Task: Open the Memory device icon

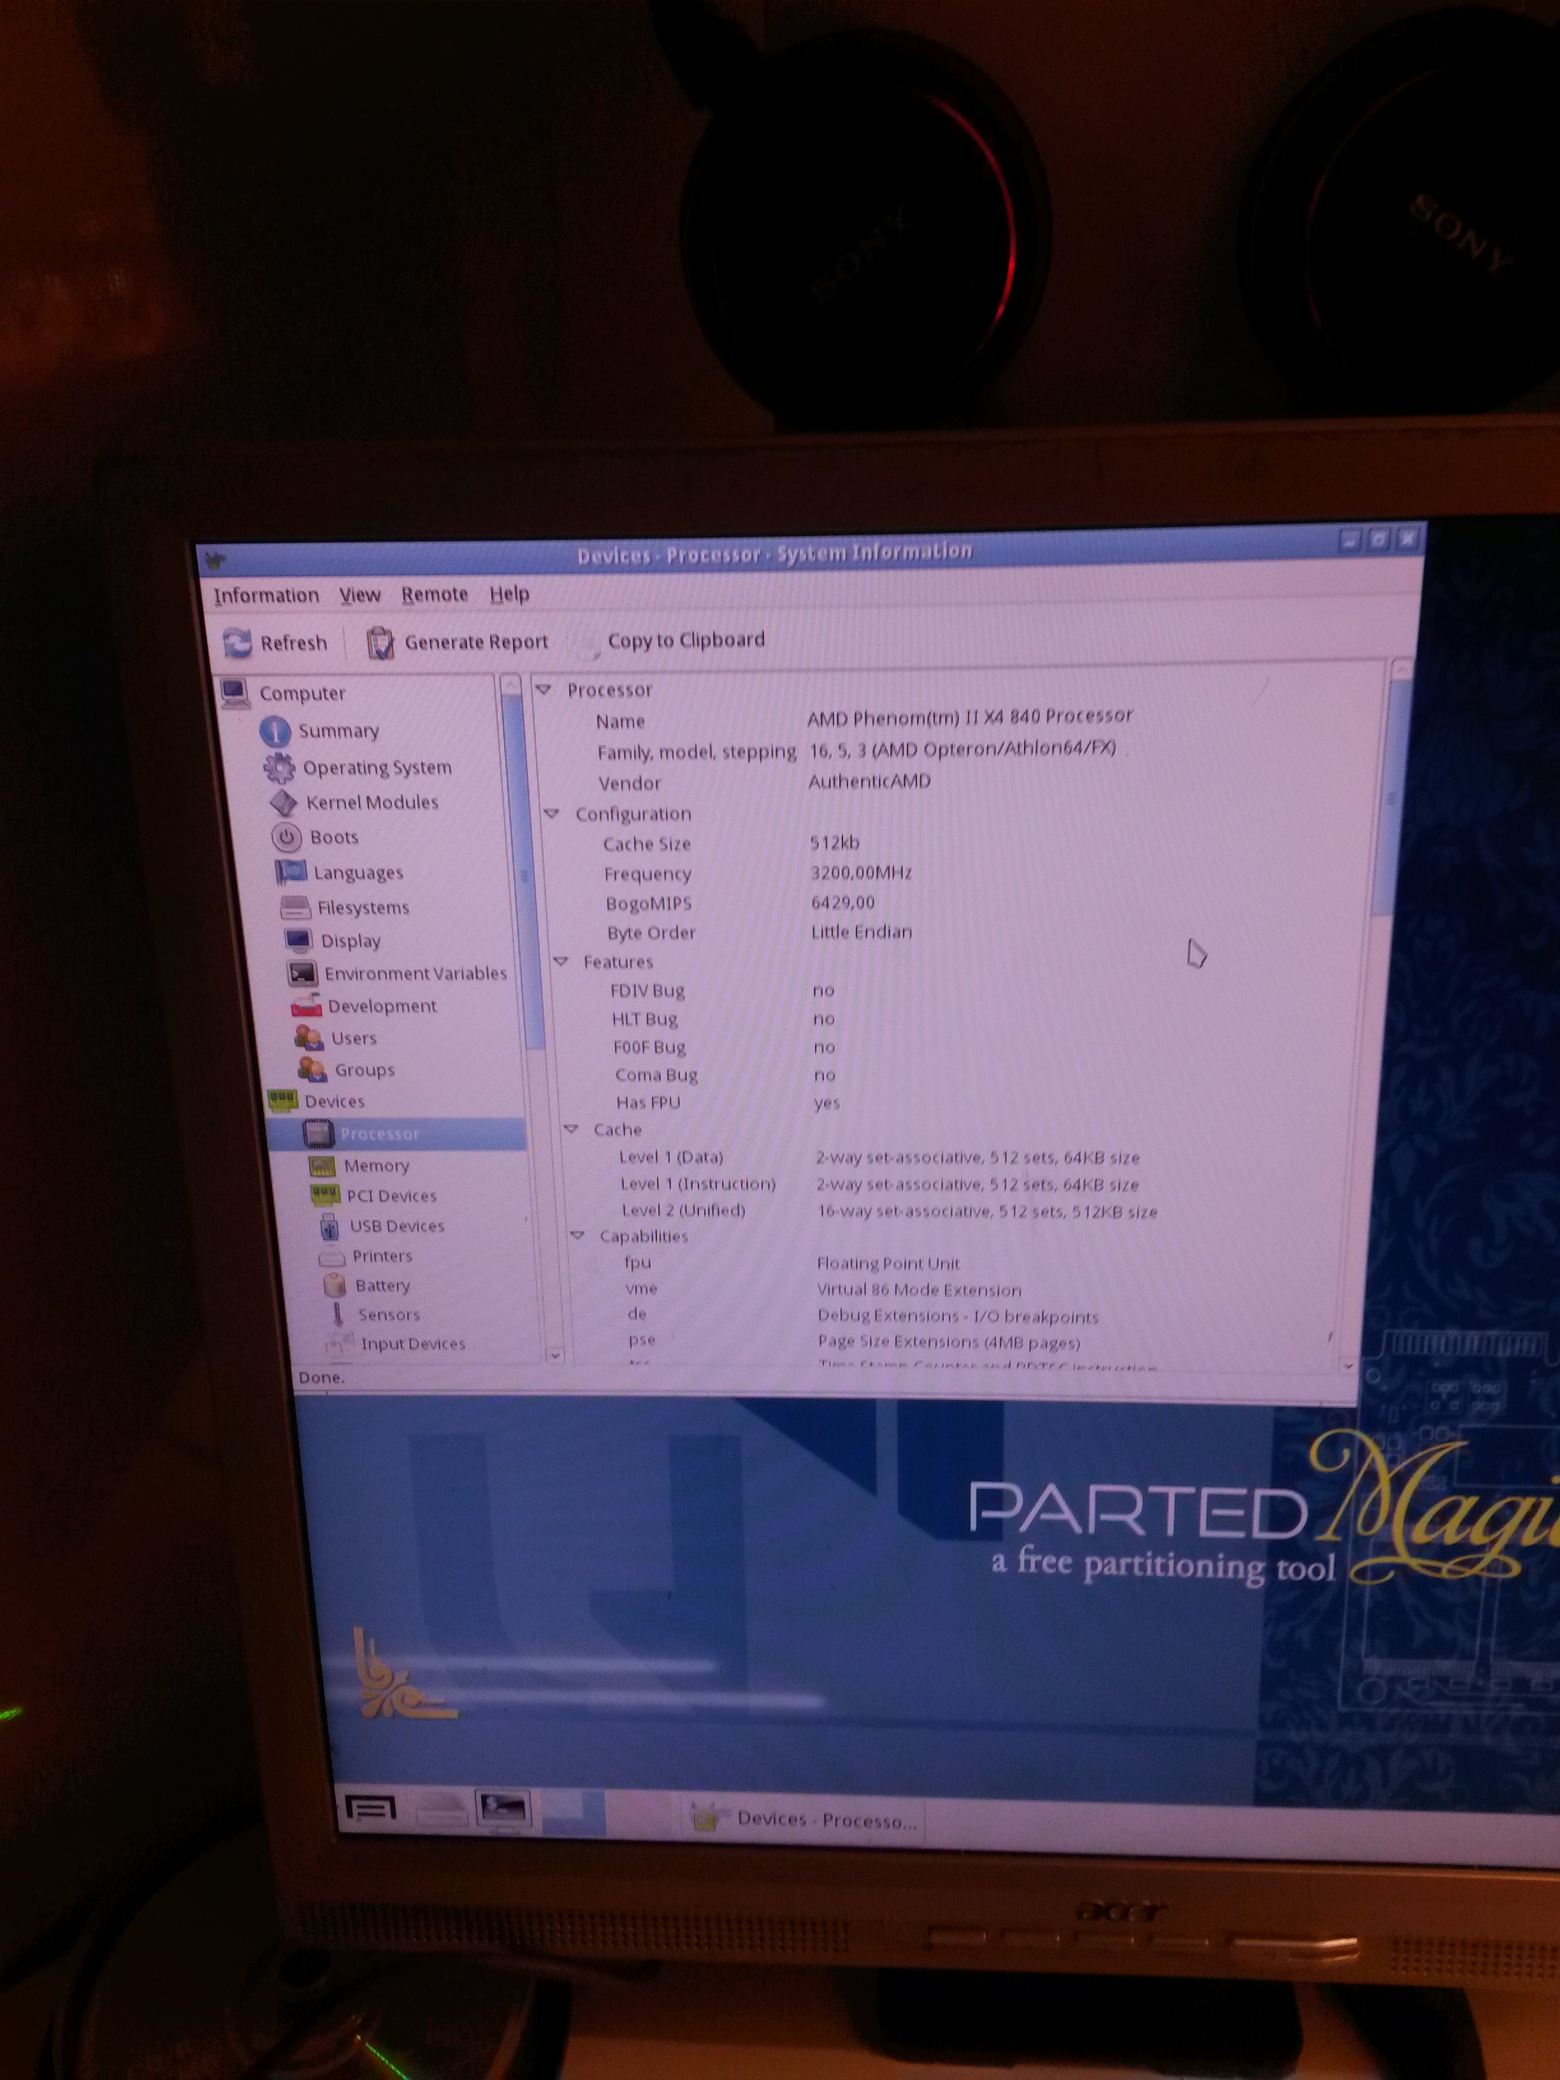Action: pos(322,1166)
